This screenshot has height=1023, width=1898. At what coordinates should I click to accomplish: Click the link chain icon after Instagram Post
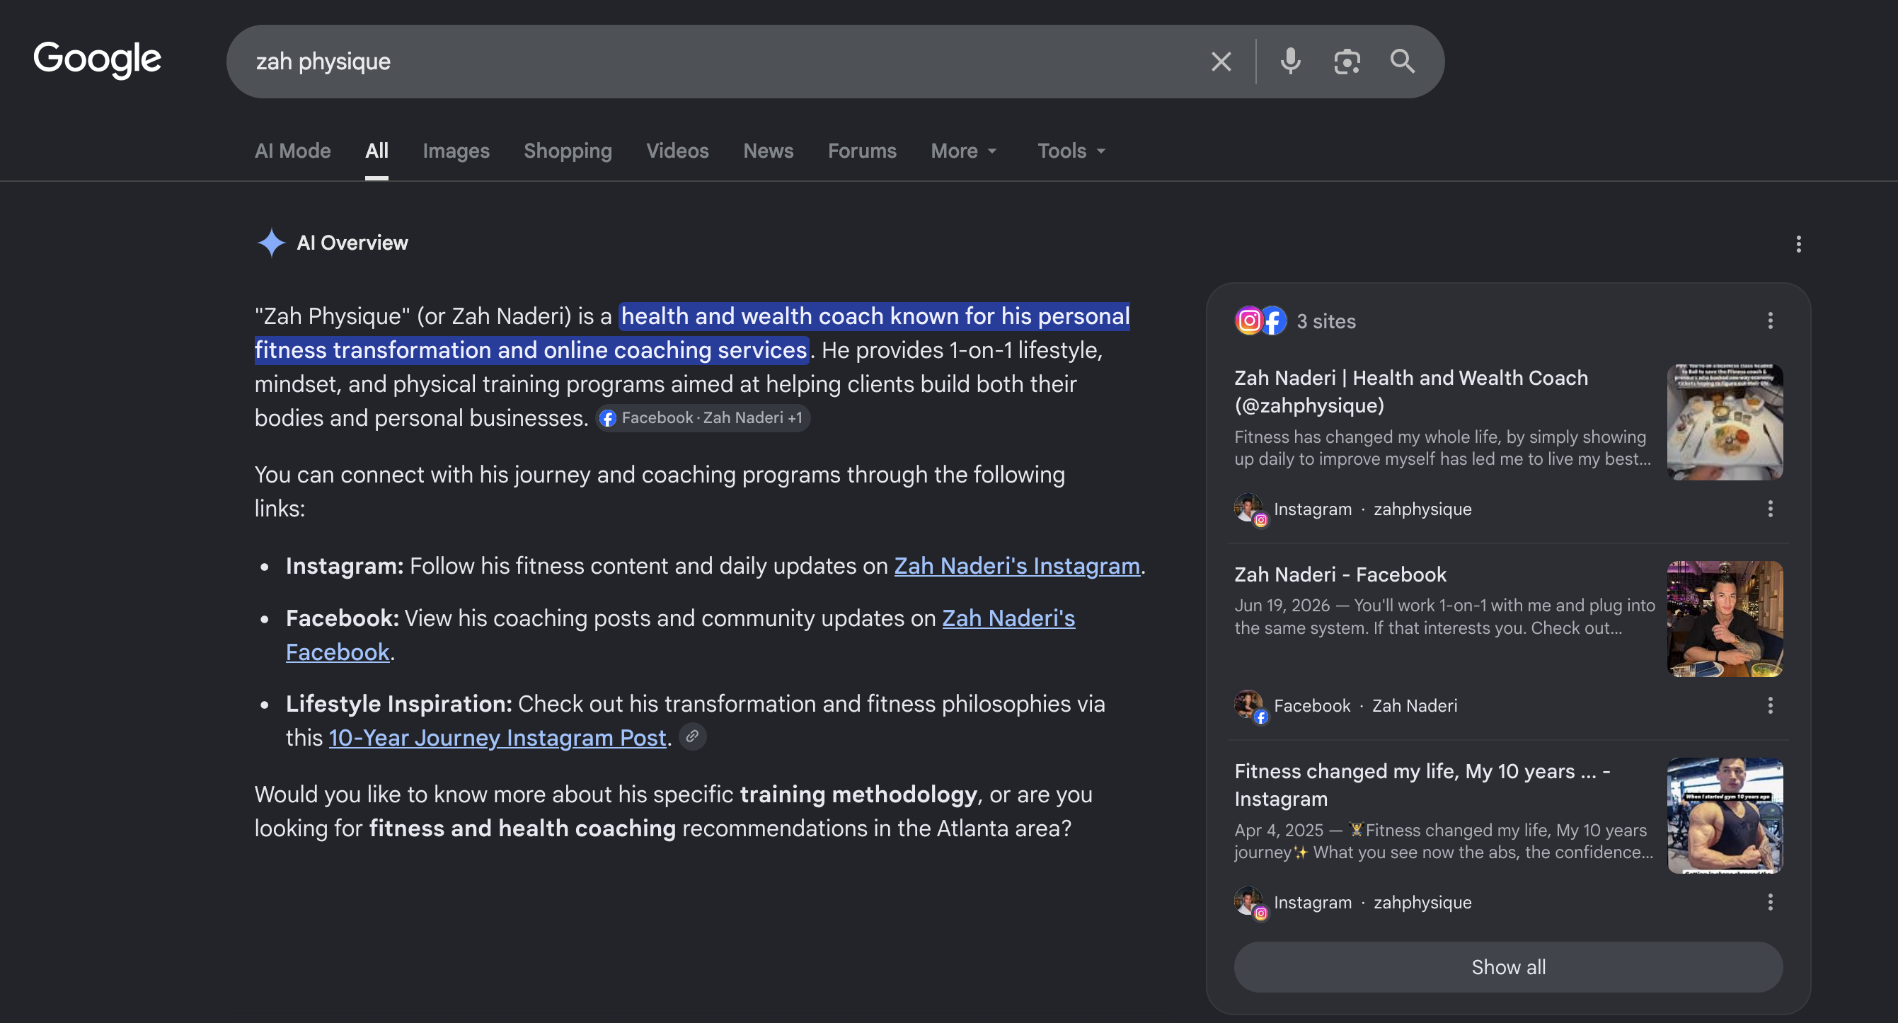point(692,736)
